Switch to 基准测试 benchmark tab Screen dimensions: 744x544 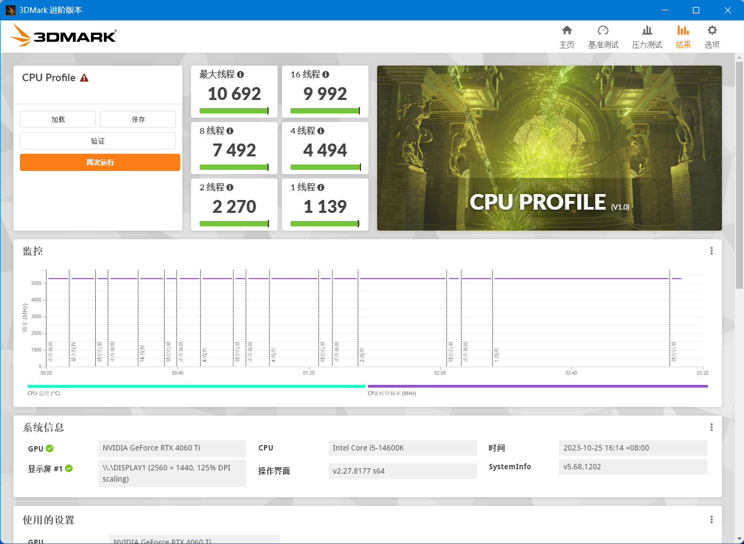(603, 37)
